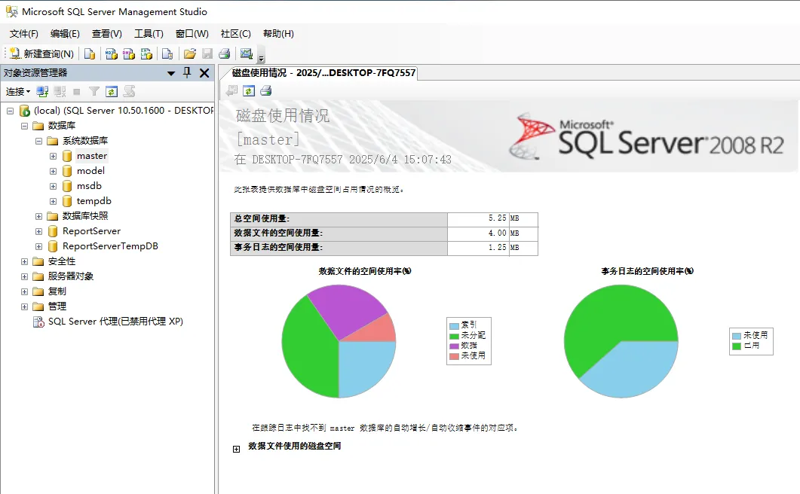Expand the 安全性 folder
This screenshot has height=494, width=800.
point(24,261)
